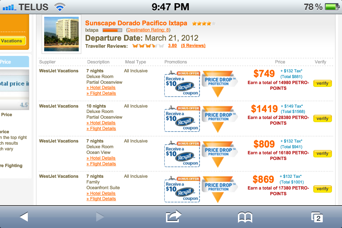Open Flight Details for the 10 nights package
342x228 pixels.
click(101, 129)
